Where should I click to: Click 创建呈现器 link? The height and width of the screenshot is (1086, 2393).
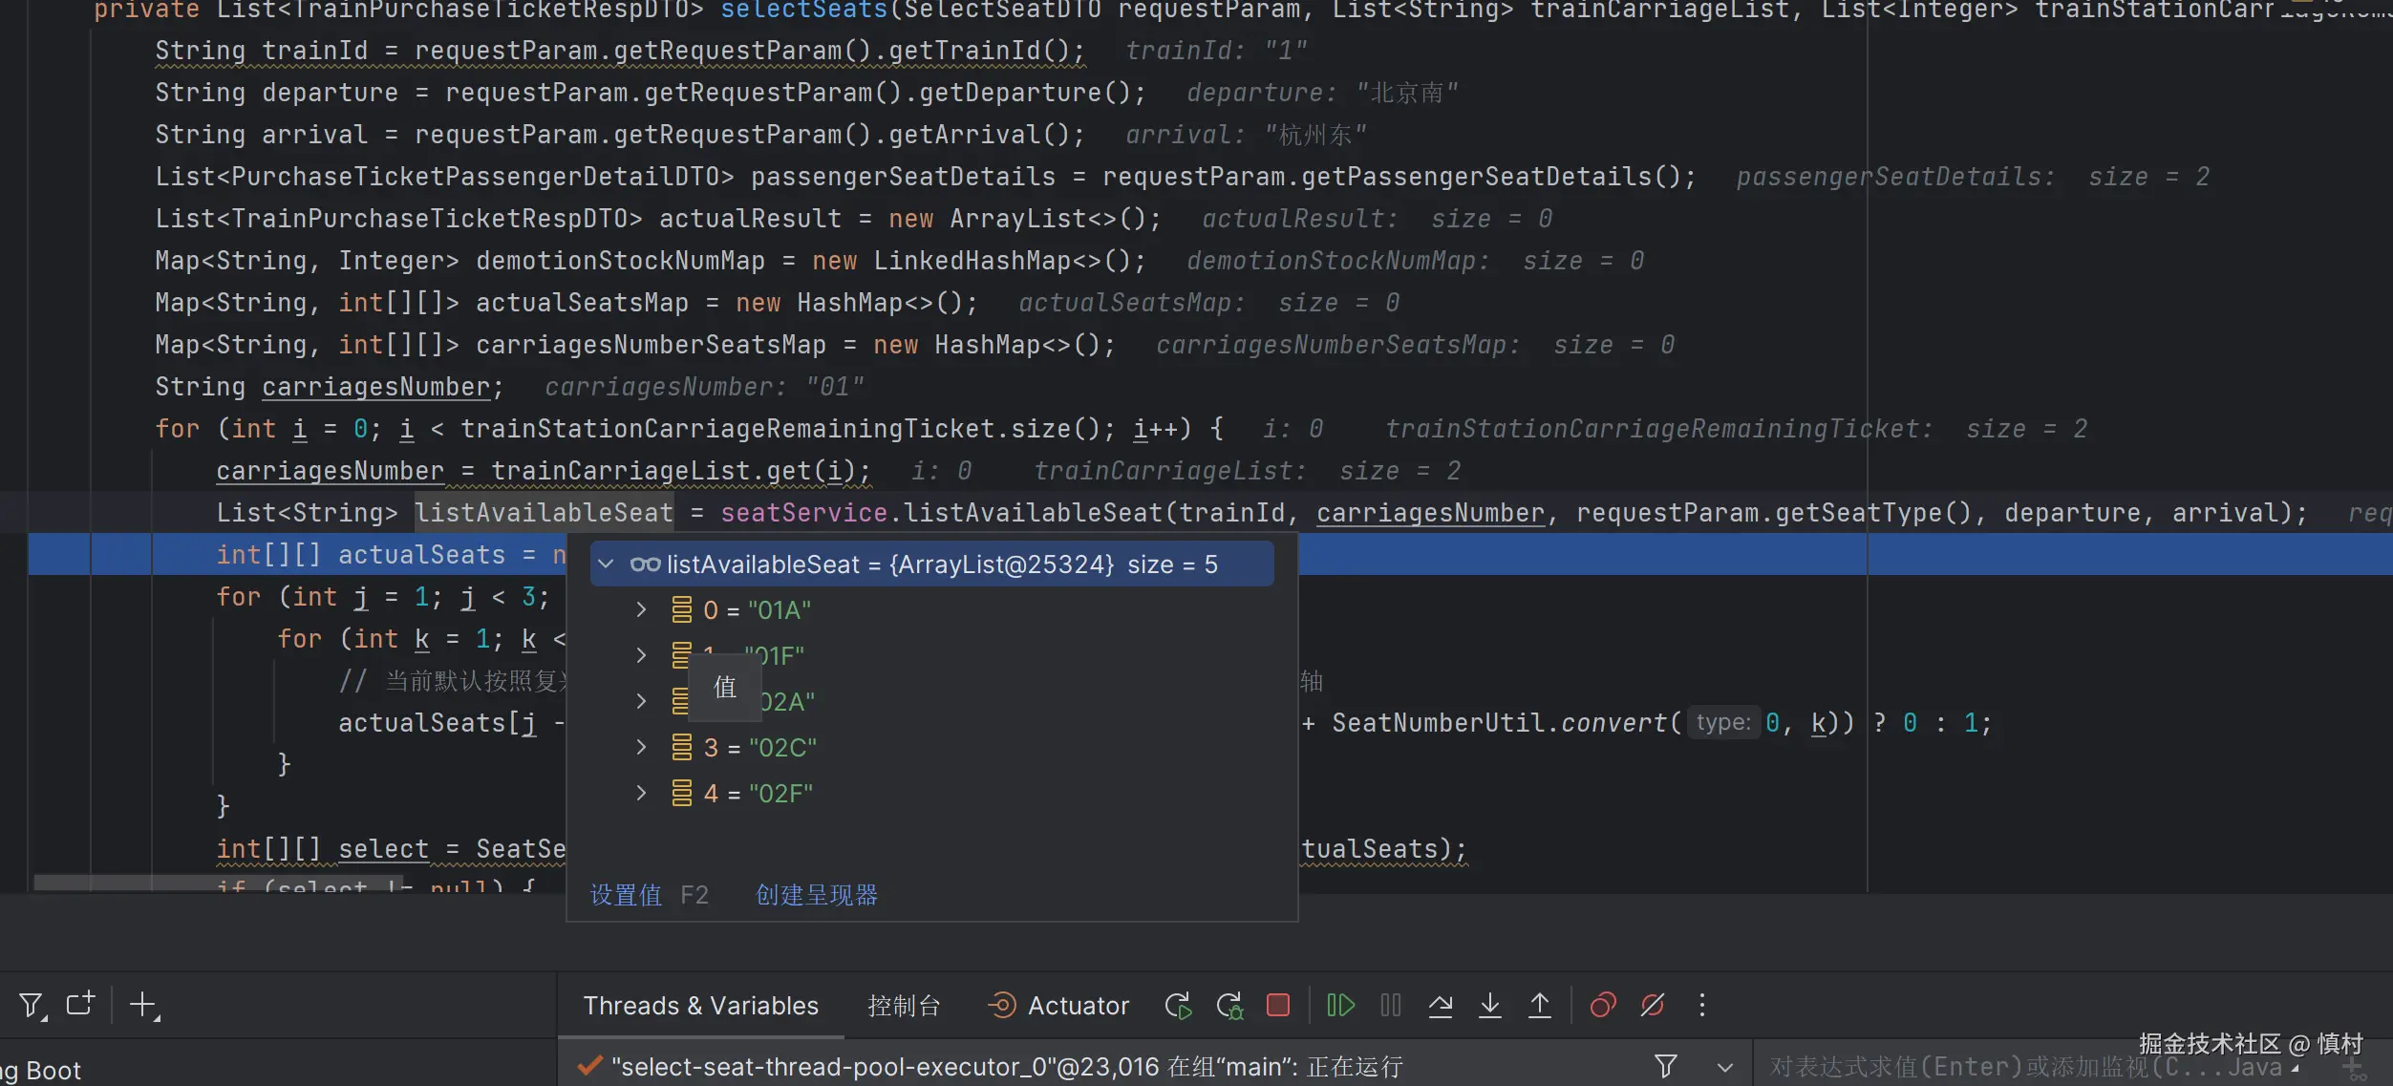coord(817,895)
